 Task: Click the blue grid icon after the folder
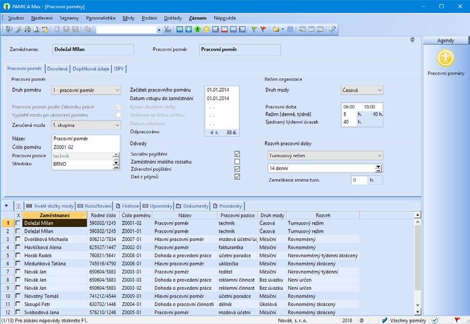point(290,29)
